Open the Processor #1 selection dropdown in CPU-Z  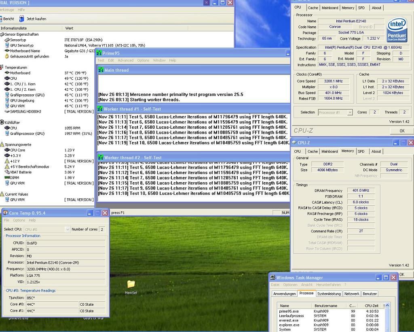click(x=350, y=112)
